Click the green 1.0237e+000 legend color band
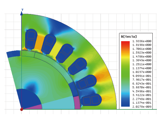Image resolution: width=161 pixels, height=117 pixels. tap(125, 72)
